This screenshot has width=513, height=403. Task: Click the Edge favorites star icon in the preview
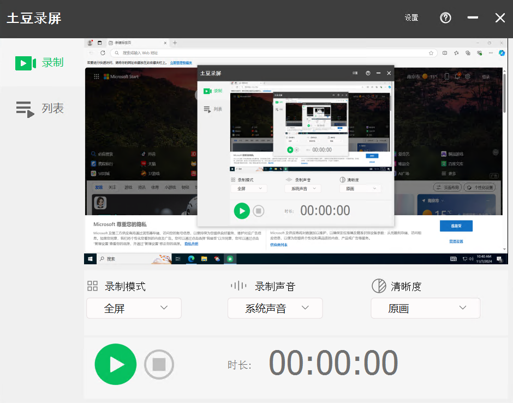(x=431, y=53)
